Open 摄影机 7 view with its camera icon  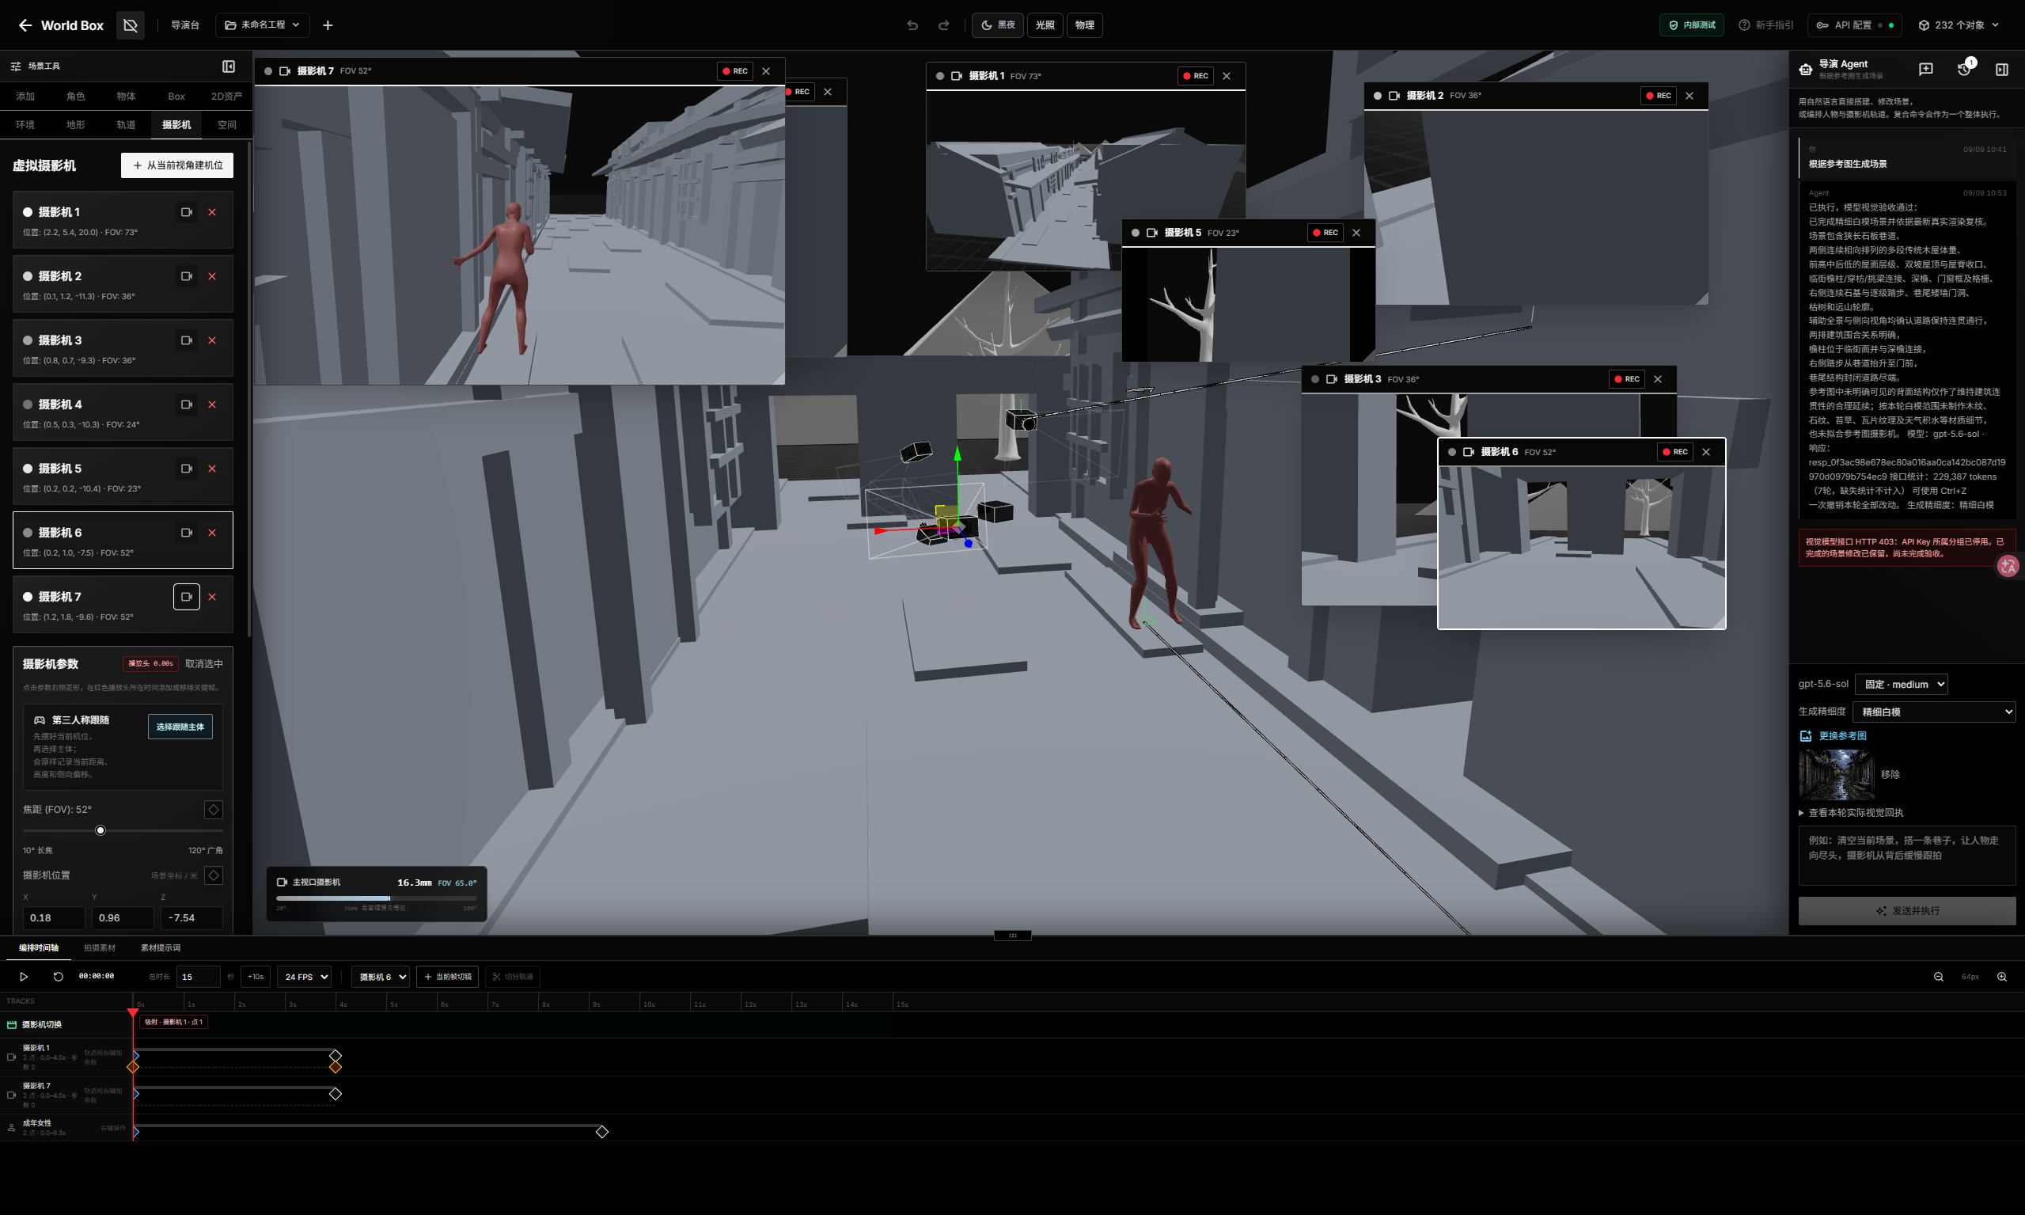tap(187, 597)
